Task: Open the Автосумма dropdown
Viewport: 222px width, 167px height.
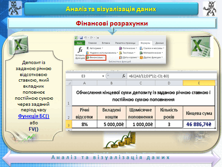Action: 95,48
